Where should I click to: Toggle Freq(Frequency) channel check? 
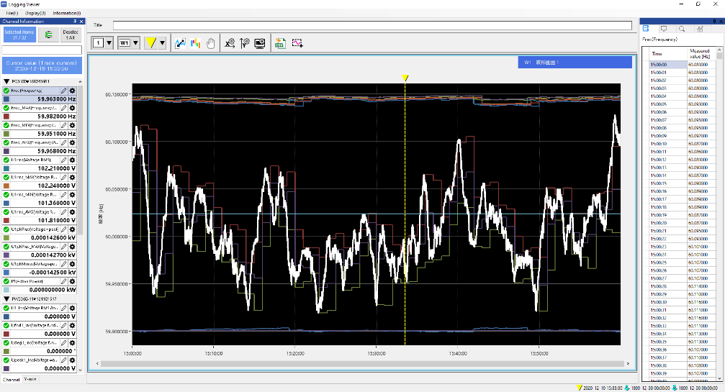6,91
